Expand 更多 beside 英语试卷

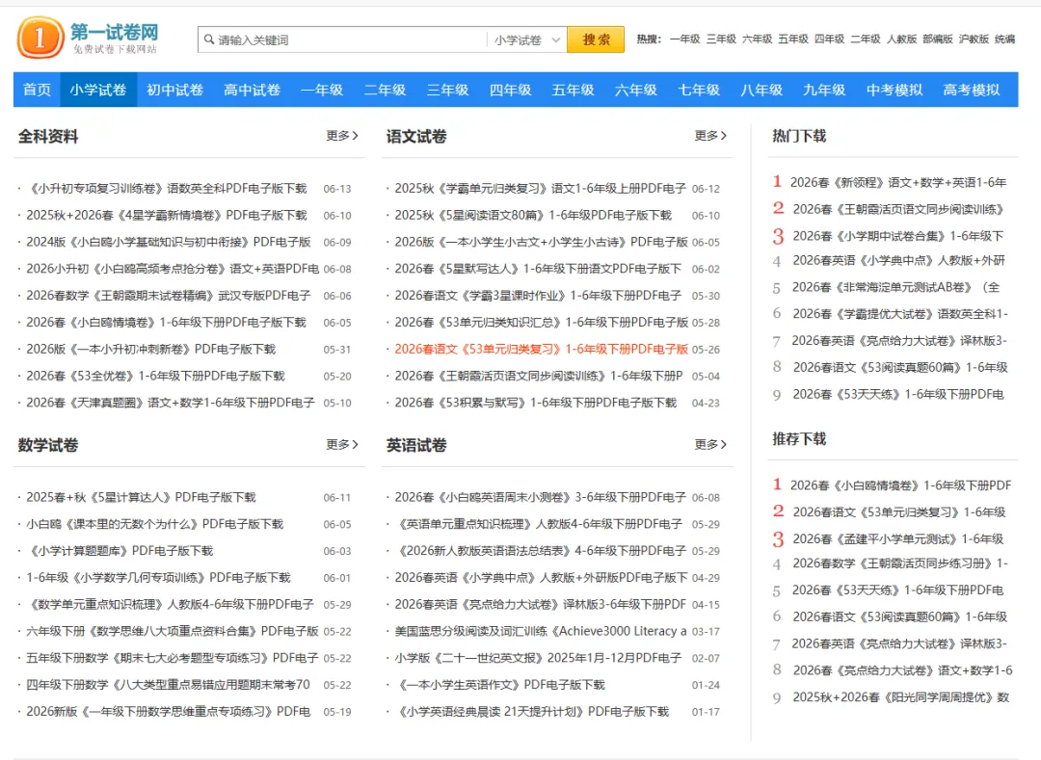[710, 444]
